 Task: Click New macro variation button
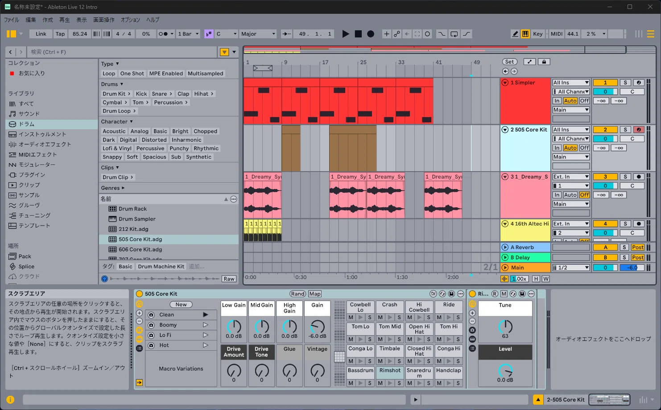click(x=181, y=304)
